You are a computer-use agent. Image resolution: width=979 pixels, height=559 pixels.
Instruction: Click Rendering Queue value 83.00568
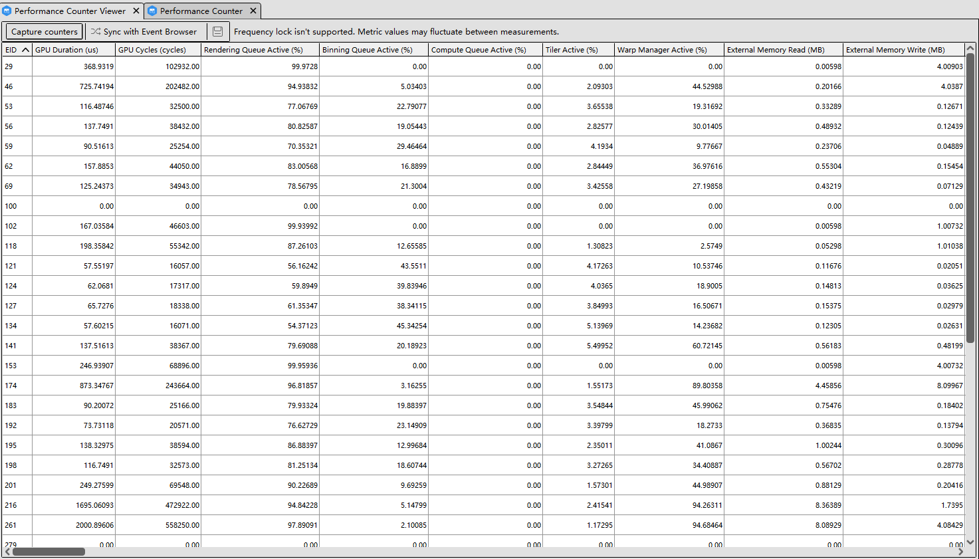click(302, 166)
